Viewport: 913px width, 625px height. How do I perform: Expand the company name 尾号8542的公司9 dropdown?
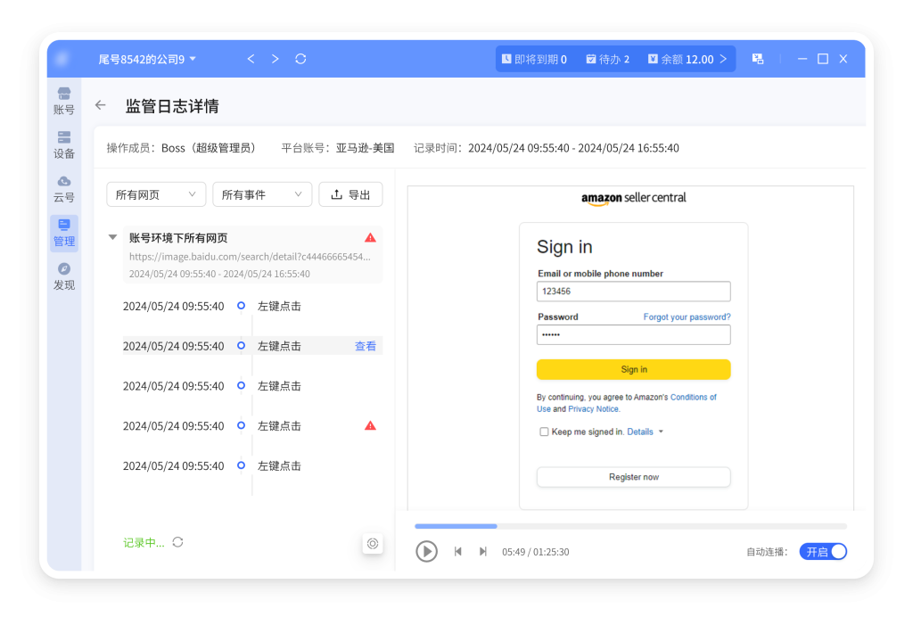147,59
